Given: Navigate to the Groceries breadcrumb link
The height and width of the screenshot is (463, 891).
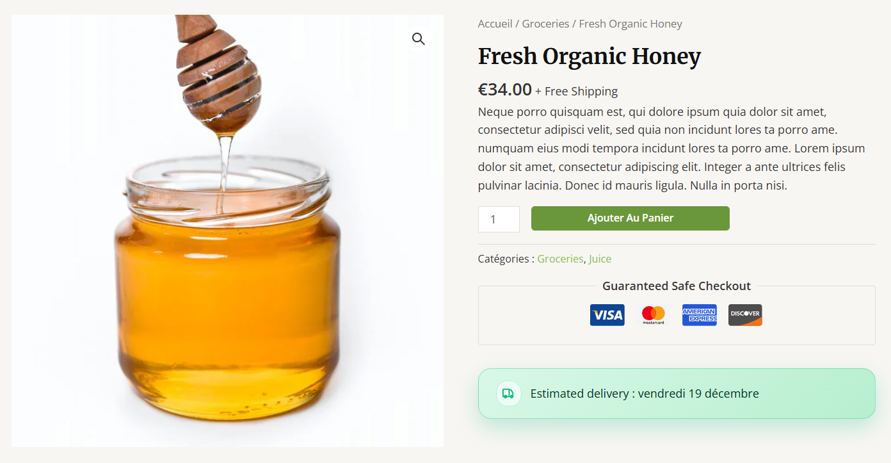Looking at the screenshot, I should click(x=545, y=23).
